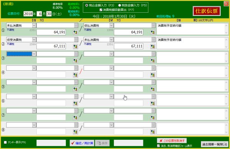230x149 pixels.
Task: Click debit total field at bottom left
Action: pyautogui.click(x=51, y=143)
